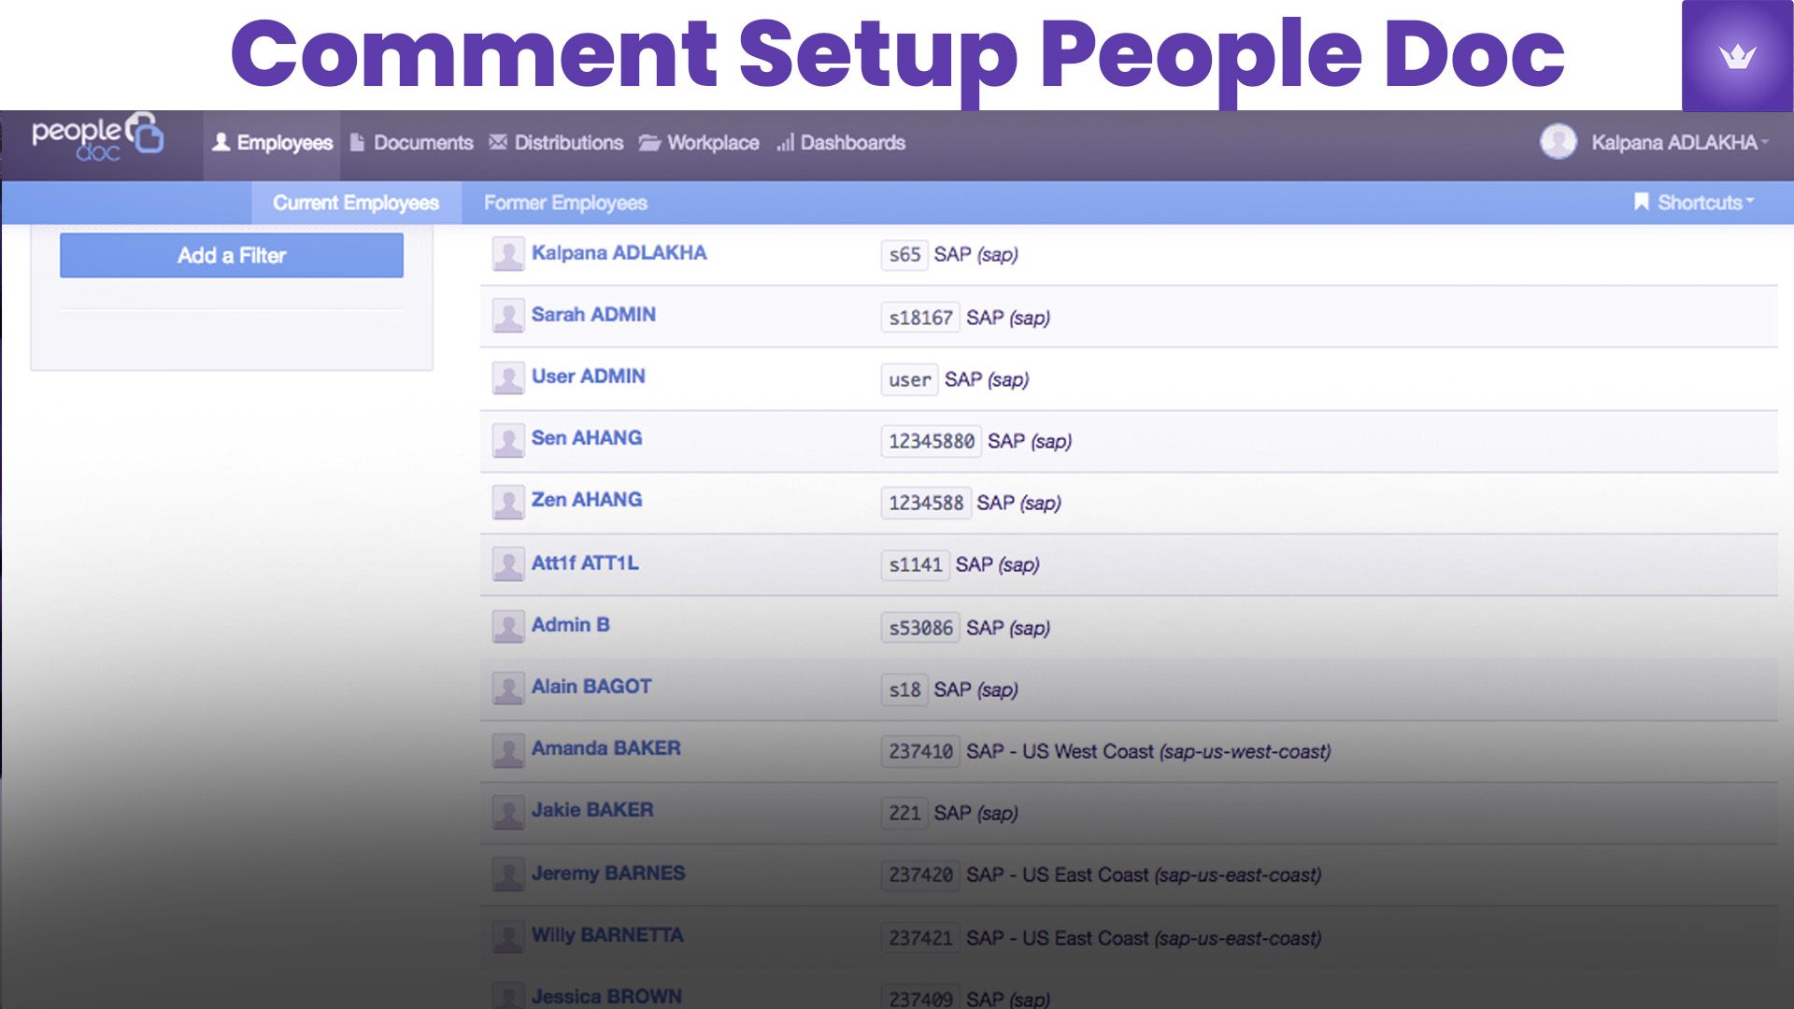Viewport: 1794px width, 1009px height.
Task: Open Jeremy BARNES employee profile
Action: click(x=608, y=874)
